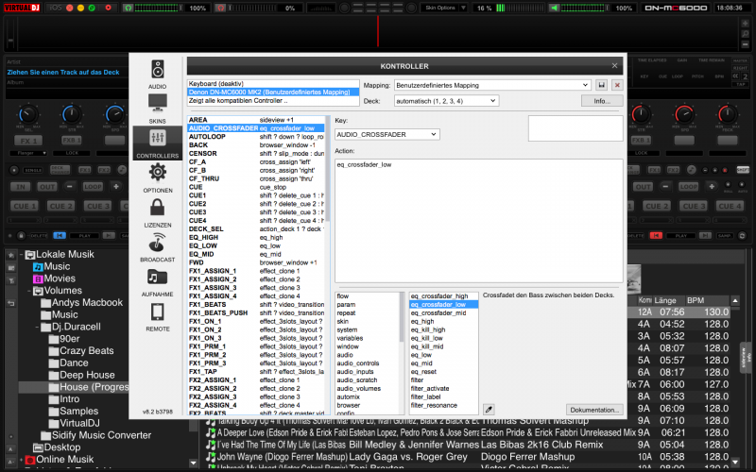Image resolution: width=756 pixels, height=472 pixels.
Task: Select the AUTOLOOP mapping row
Action: [x=256, y=137]
